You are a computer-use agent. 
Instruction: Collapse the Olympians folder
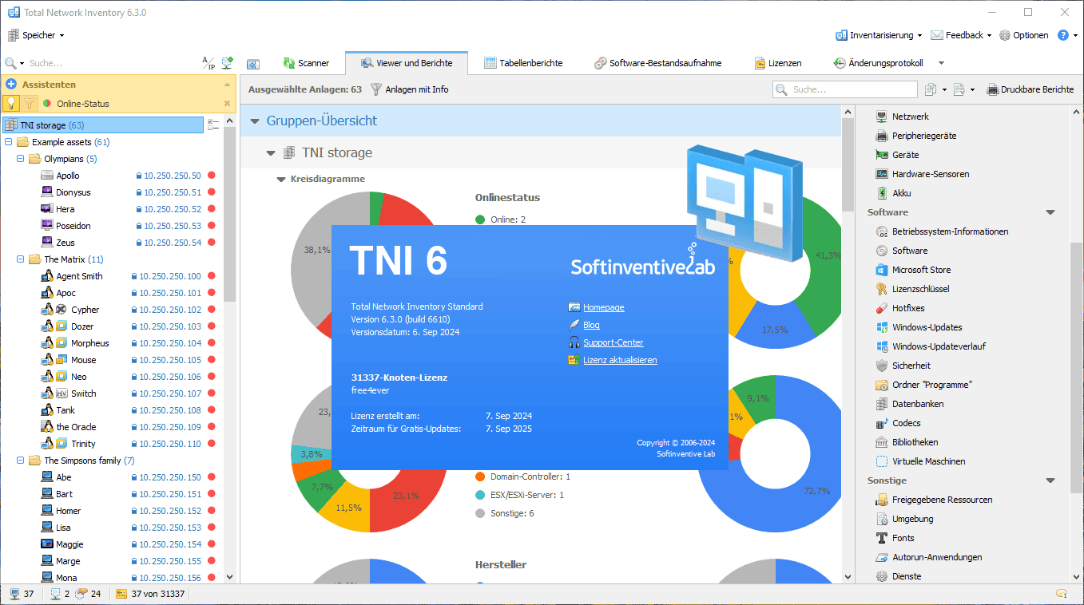coord(20,159)
